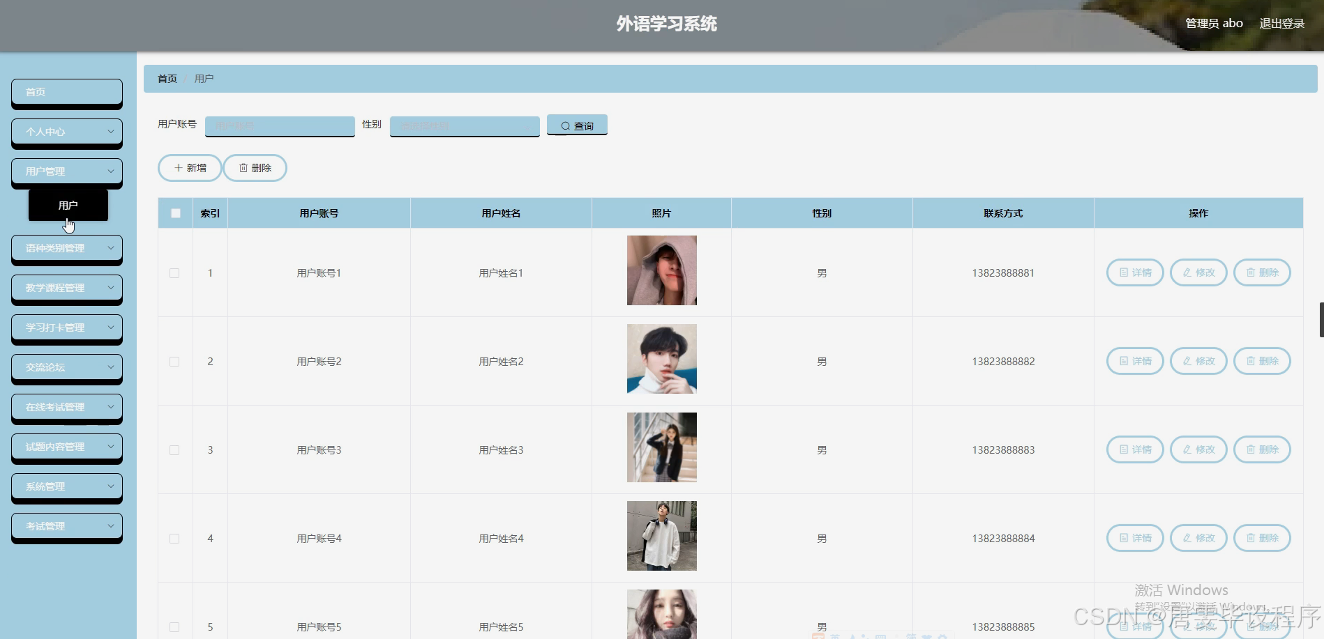View 详情 for 用户账号2
Screen dimensions: 1324x639
click(x=1135, y=361)
